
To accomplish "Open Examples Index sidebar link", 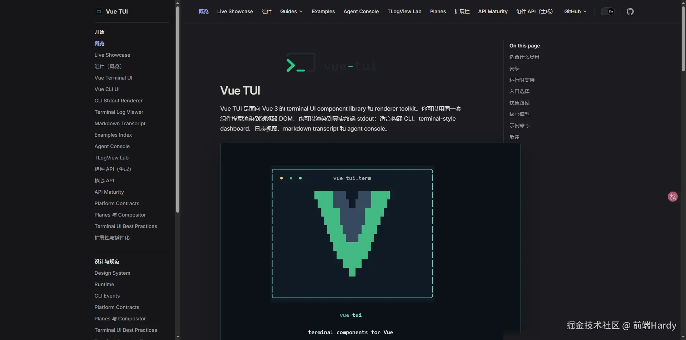I will click(113, 135).
